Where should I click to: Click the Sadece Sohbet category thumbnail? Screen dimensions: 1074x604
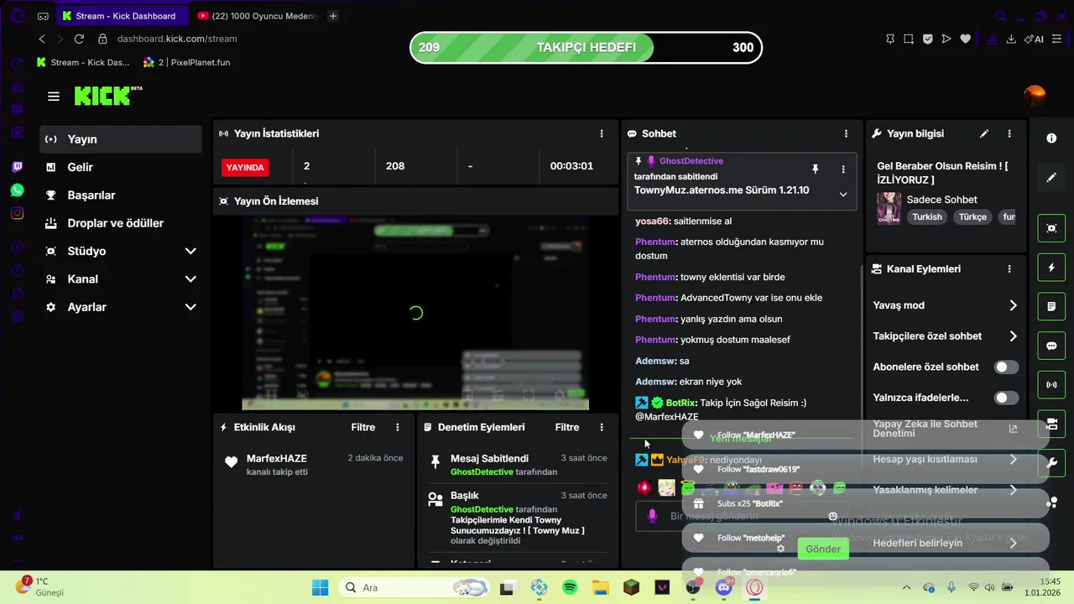[x=889, y=208]
